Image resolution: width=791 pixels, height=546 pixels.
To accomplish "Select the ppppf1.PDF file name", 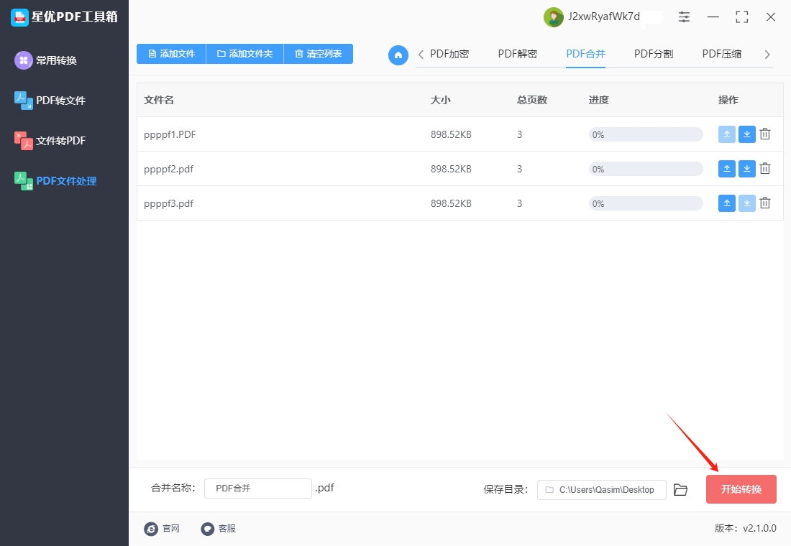I will 170,134.
